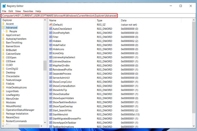The image size is (197, 131).
Task: Click the DWORD icon next to TaskbarAnimations
Action: click(x=51, y=127)
